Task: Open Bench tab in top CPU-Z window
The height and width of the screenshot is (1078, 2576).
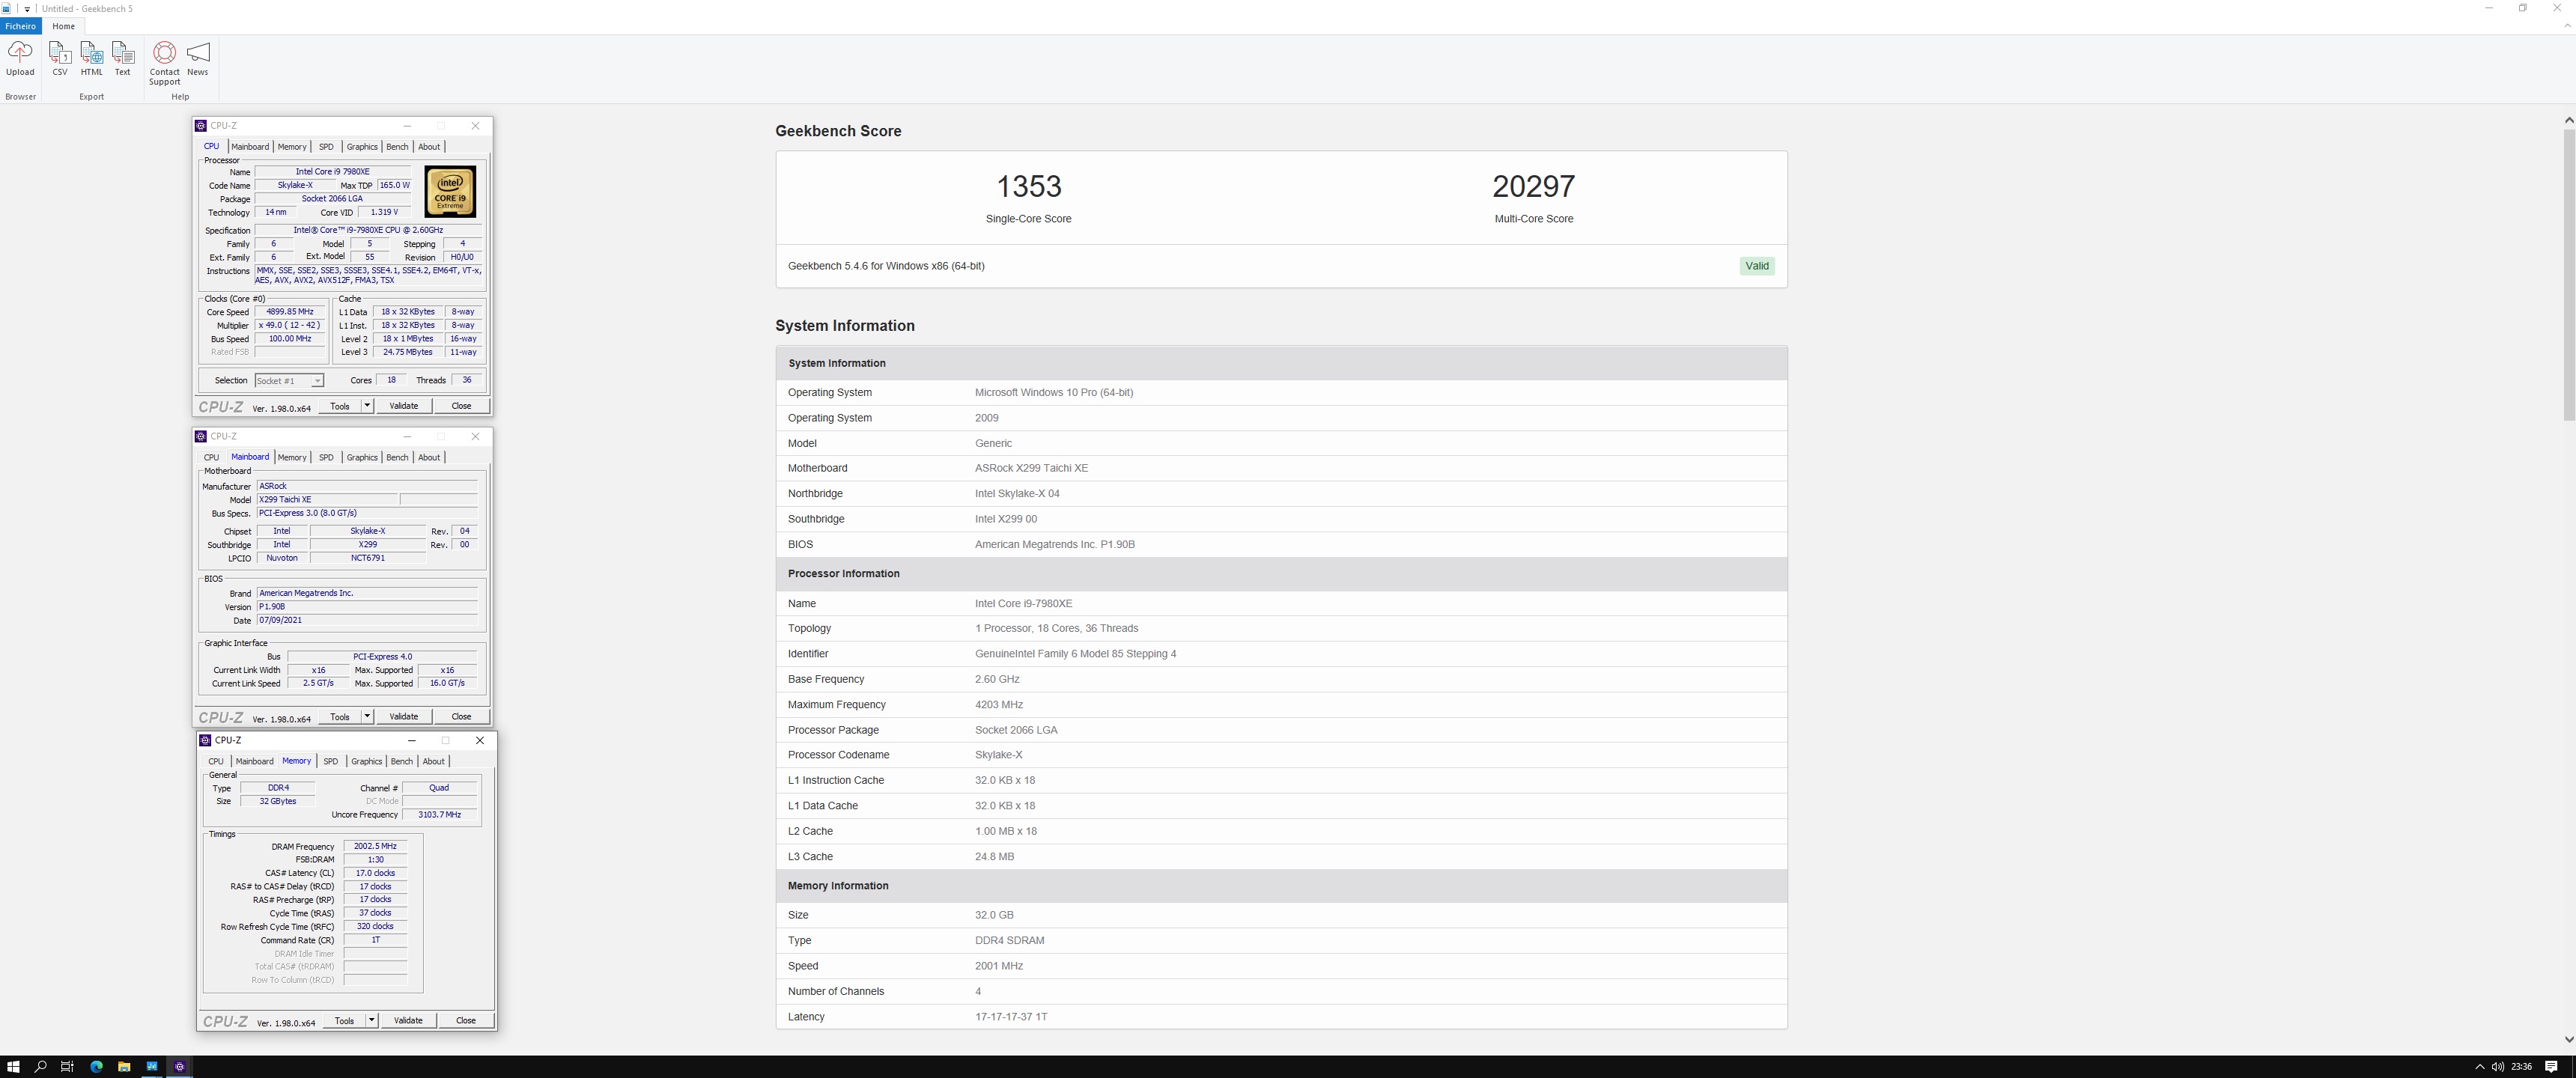Action: (397, 147)
